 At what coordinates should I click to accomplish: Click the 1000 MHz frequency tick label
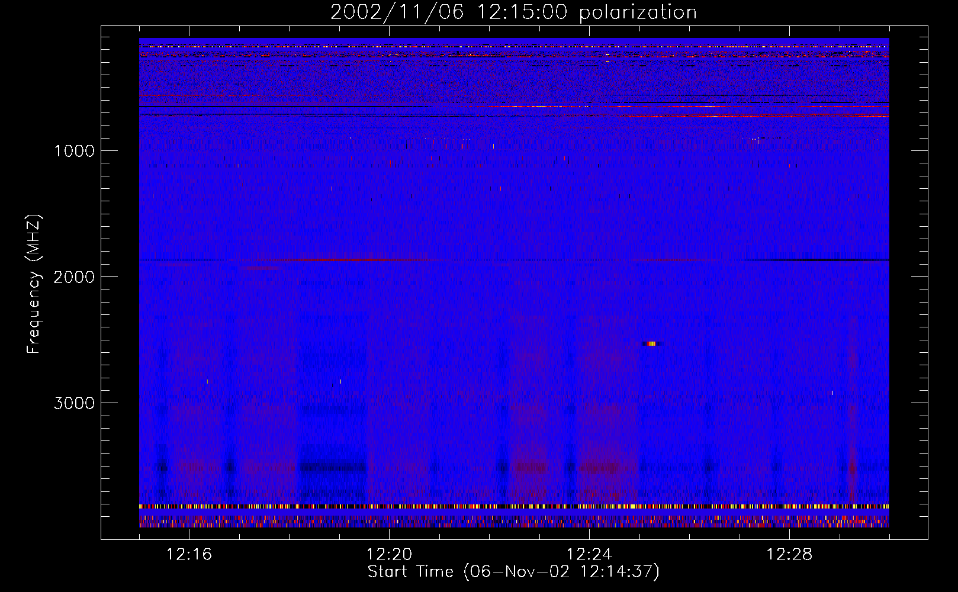click(x=75, y=151)
